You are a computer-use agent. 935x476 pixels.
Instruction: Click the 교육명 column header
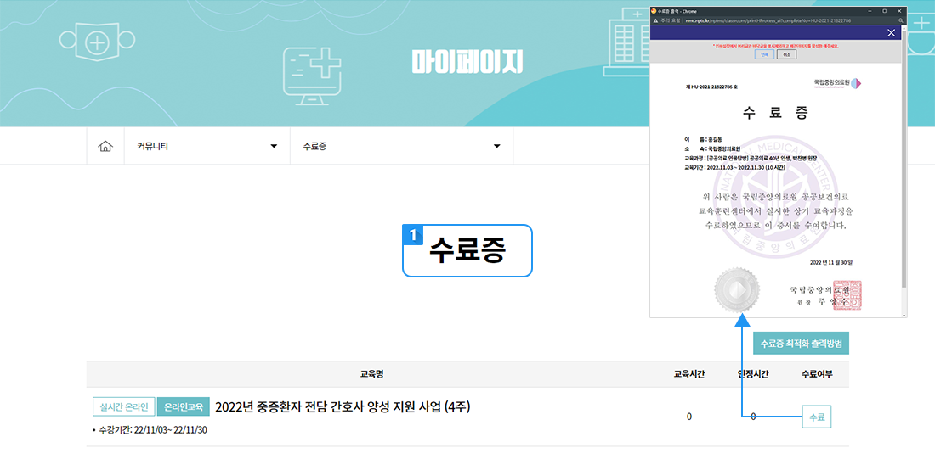tap(371, 374)
